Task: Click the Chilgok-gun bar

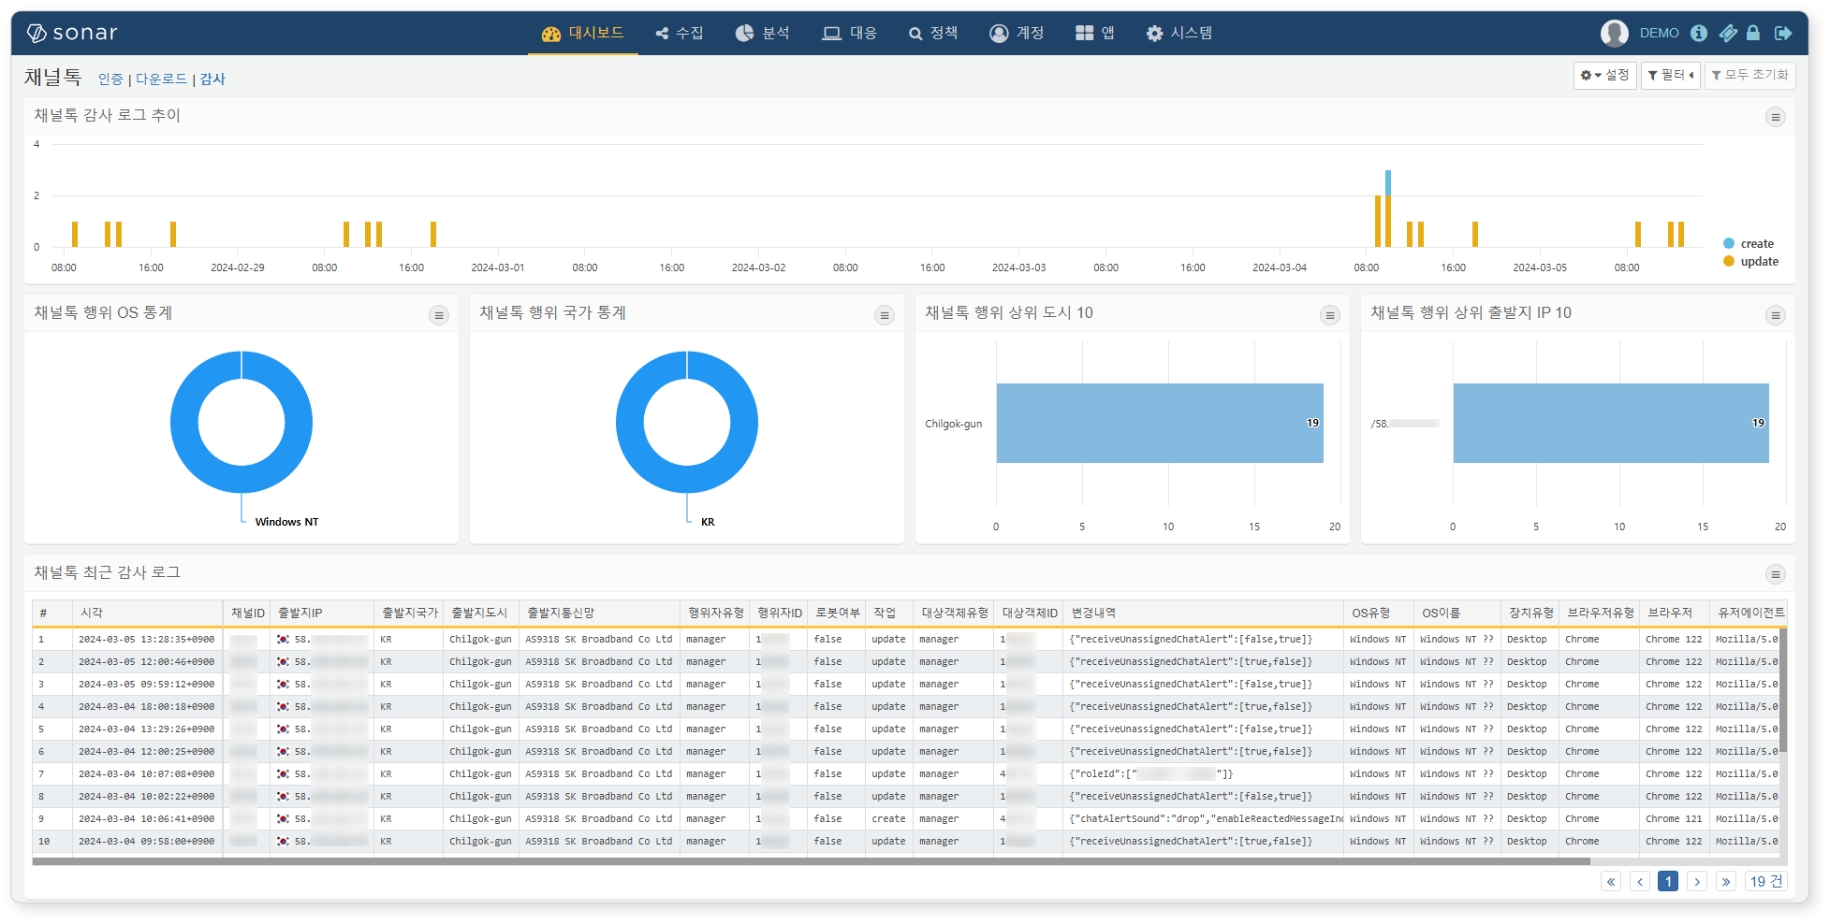Action: pyautogui.click(x=1160, y=423)
